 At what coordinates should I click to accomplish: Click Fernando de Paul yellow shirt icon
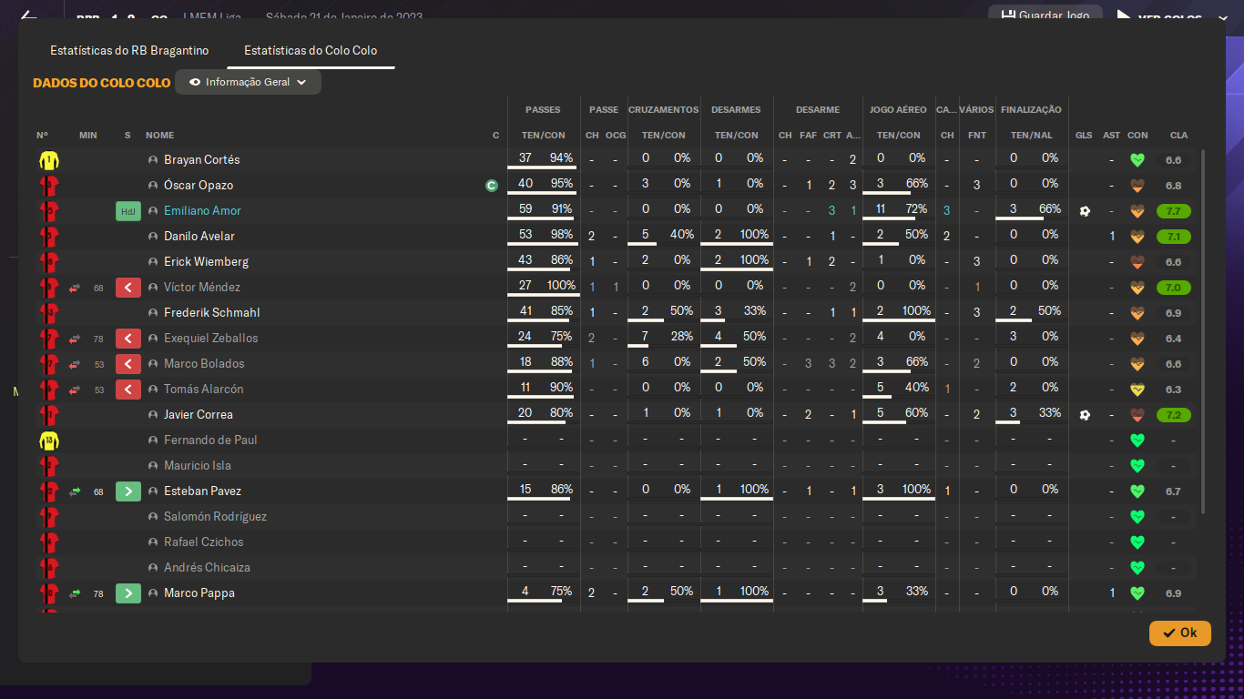(x=48, y=441)
